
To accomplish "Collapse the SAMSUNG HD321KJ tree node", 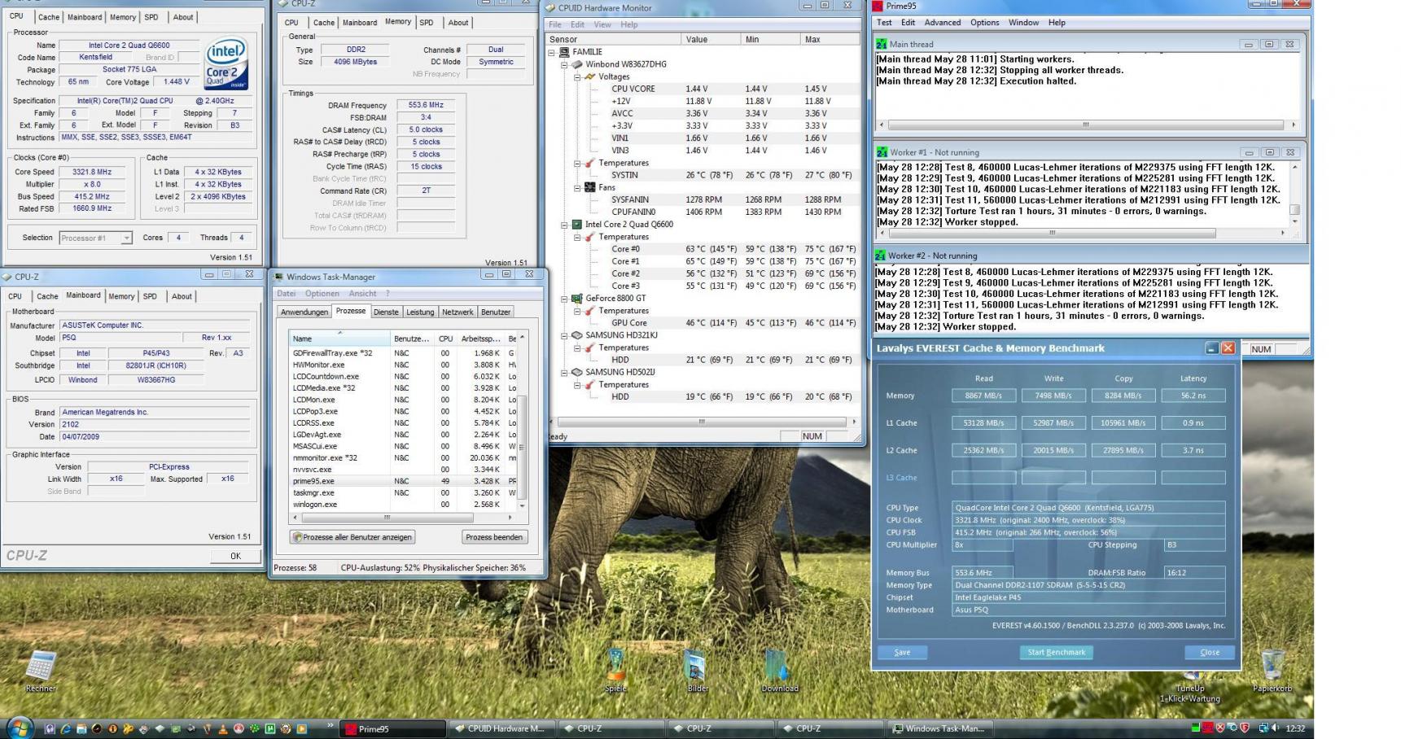I will pyautogui.click(x=565, y=335).
